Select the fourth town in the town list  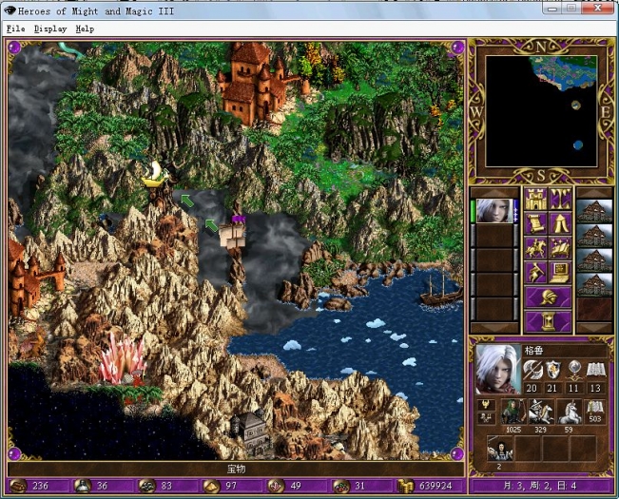coord(594,284)
